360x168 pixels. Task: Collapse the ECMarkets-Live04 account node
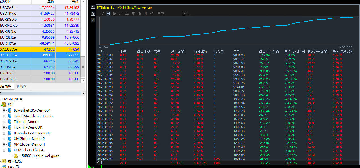coord(4,150)
